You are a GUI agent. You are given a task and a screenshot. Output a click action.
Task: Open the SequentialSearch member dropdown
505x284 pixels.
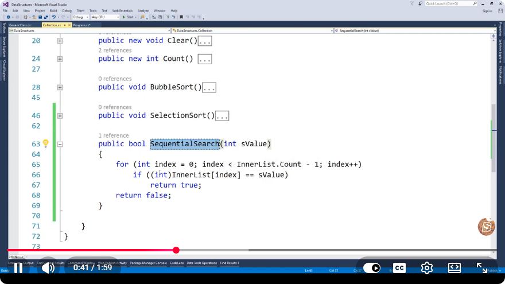(414, 30)
